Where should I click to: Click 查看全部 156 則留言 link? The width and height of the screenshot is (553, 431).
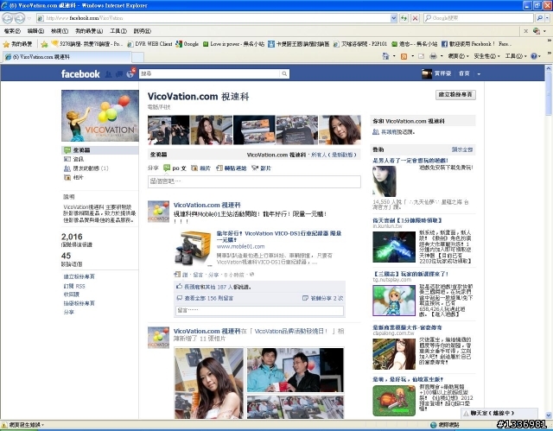208,298
